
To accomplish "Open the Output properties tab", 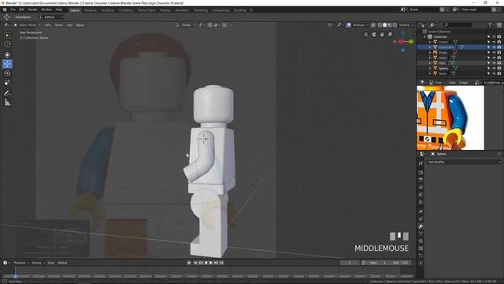I will tap(421, 180).
